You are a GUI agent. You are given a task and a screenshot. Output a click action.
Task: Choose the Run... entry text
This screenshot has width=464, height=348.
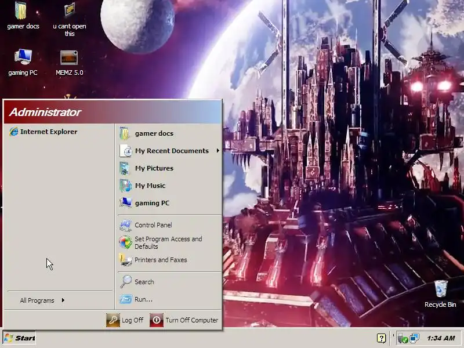pyautogui.click(x=143, y=299)
